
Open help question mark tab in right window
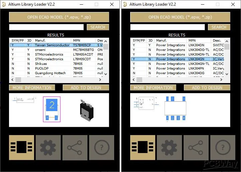point(223,147)
